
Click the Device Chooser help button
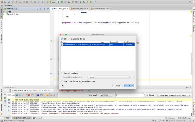coord(62,86)
